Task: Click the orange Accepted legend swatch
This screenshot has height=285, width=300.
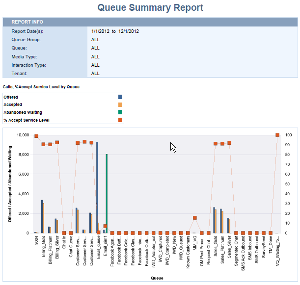Action: [x=120, y=104]
